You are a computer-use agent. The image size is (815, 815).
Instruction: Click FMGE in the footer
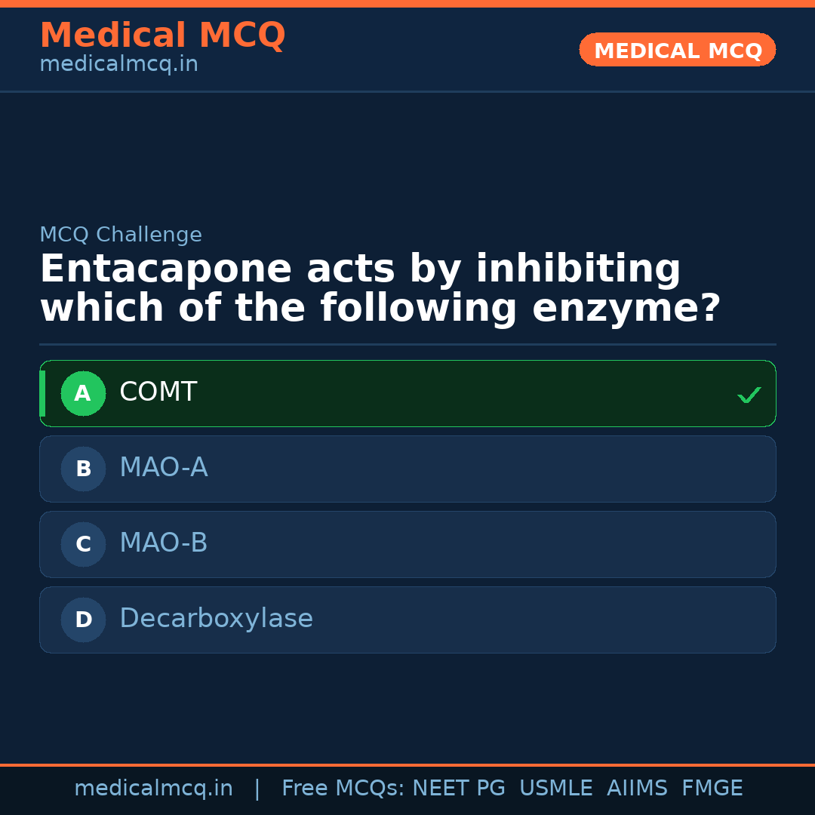coord(712,789)
